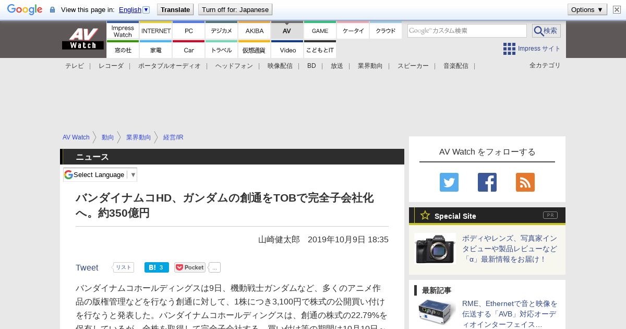Click the AV Watch logo

coord(82,39)
